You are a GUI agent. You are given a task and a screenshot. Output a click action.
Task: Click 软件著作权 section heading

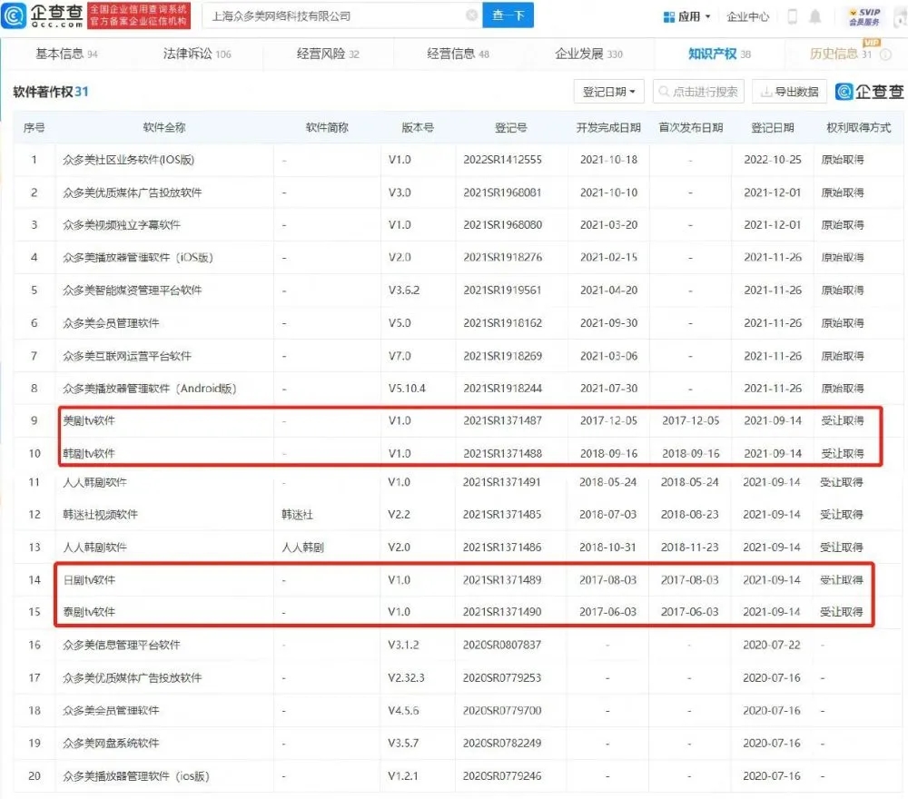50,92
